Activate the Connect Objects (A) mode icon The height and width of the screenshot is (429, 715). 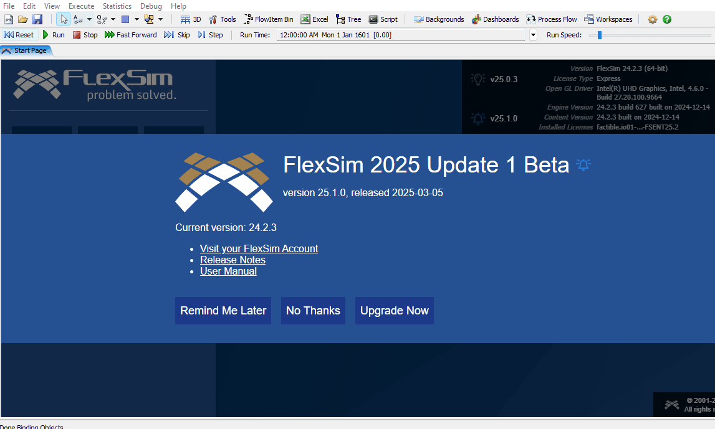point(78,19)
